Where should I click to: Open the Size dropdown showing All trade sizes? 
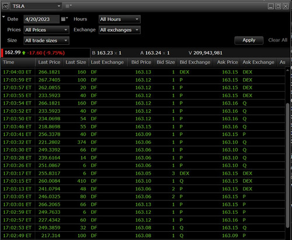click(46, 40)
